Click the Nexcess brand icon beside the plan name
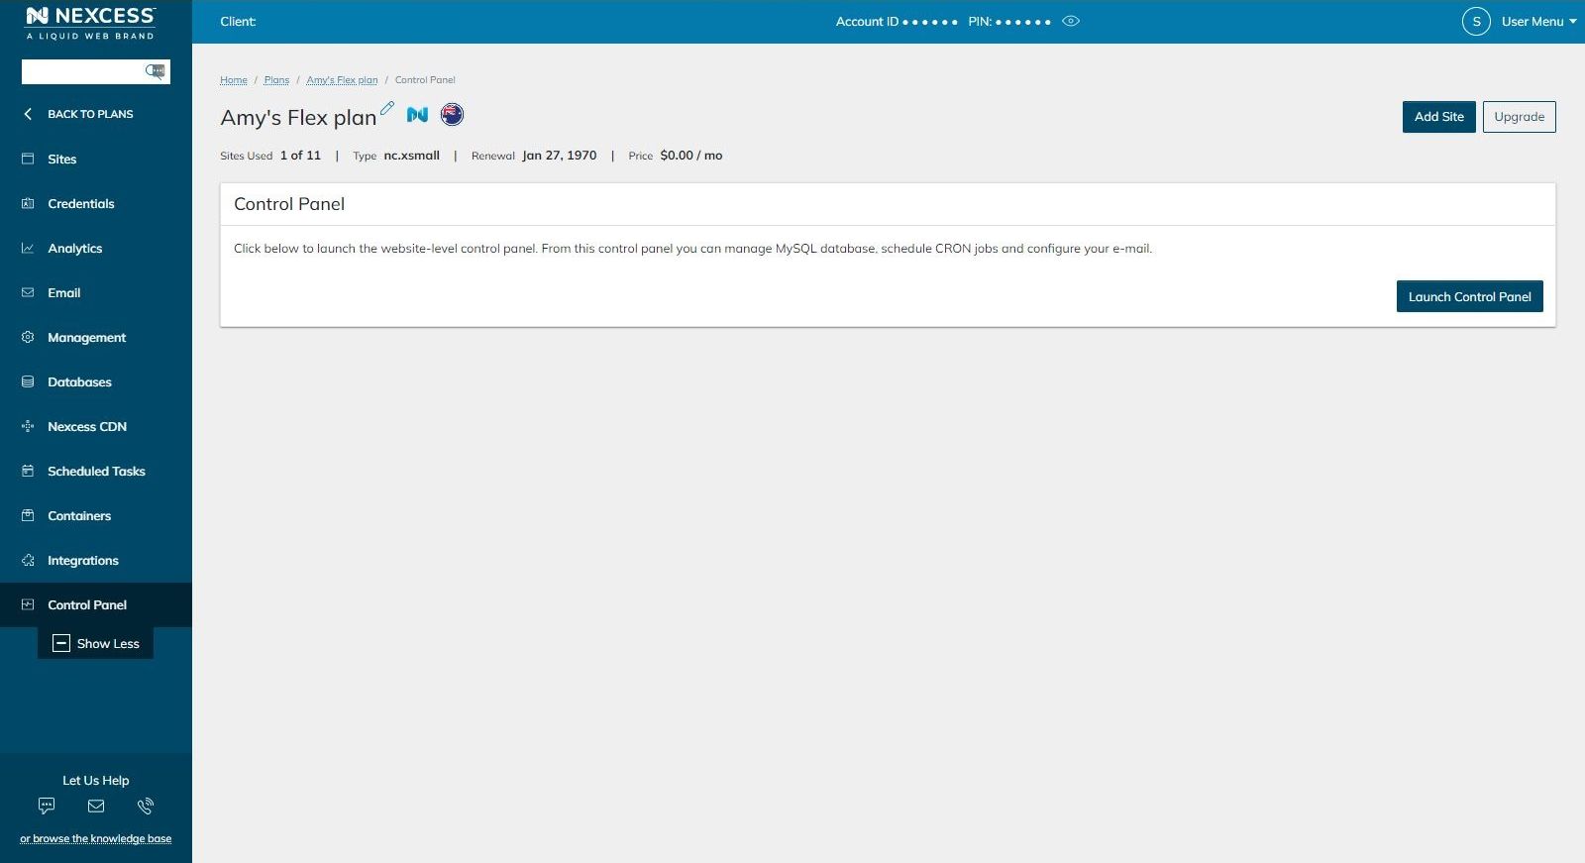The image size is (1585, 863). click(x=417, y=115)
